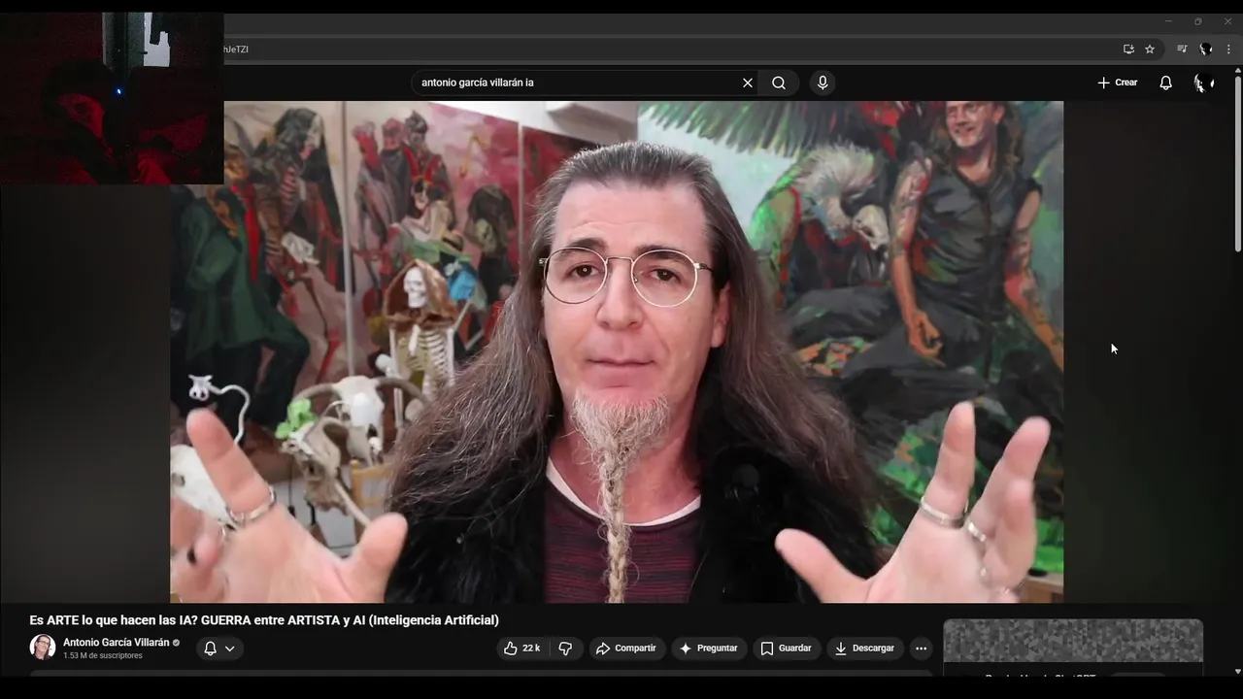Click the magnifier search button

pyautogui.click(x=779, y=83)
